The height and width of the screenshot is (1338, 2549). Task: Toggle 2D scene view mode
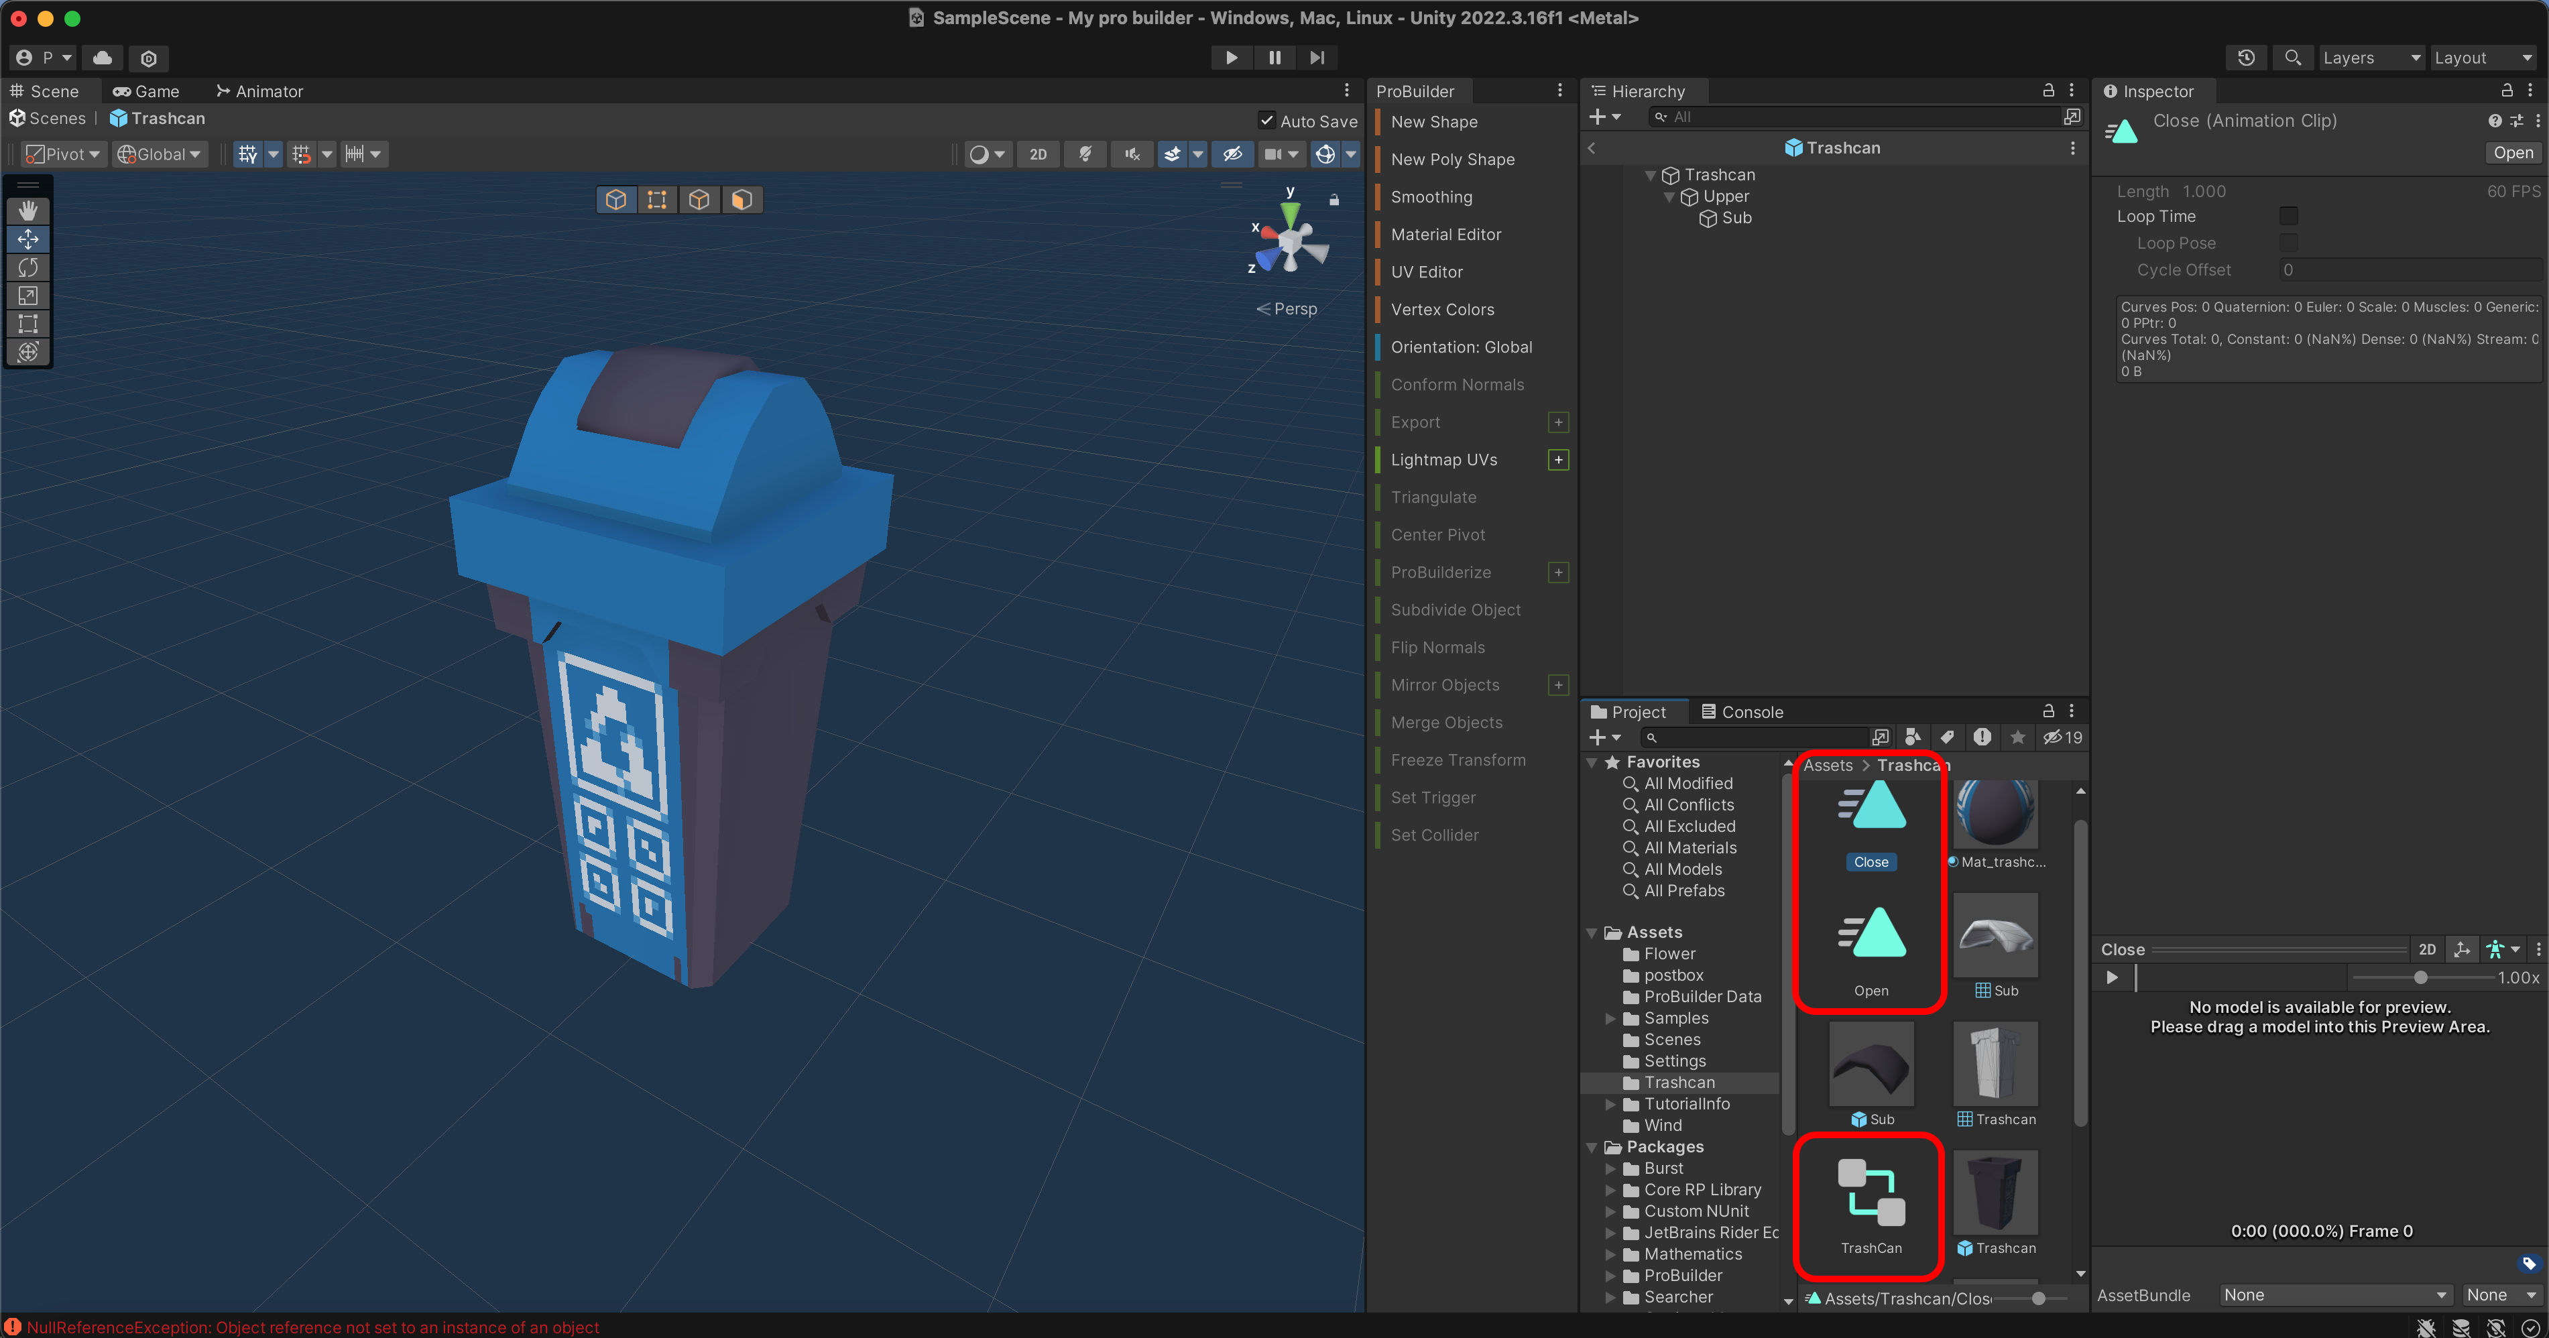pyautogui.click(x=1037, y=154)
